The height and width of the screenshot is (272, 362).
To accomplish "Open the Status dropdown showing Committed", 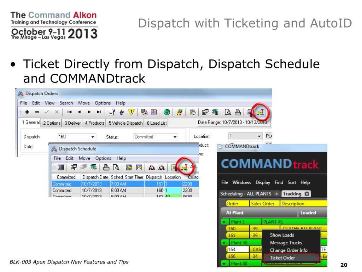I will [x=175, y=137].
